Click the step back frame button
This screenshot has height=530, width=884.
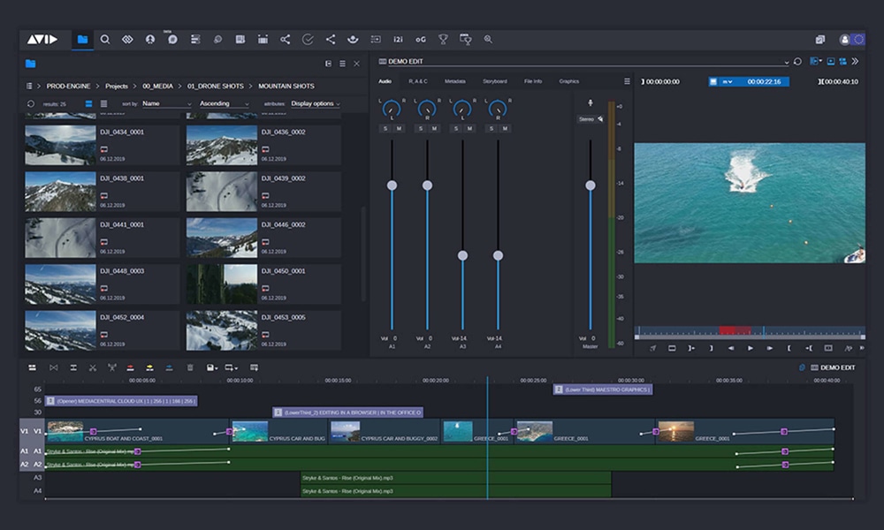point(731,348)
